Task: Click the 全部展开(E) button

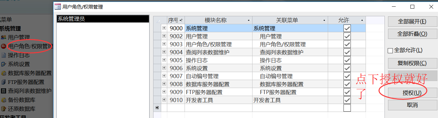Action: coord(412,21)
